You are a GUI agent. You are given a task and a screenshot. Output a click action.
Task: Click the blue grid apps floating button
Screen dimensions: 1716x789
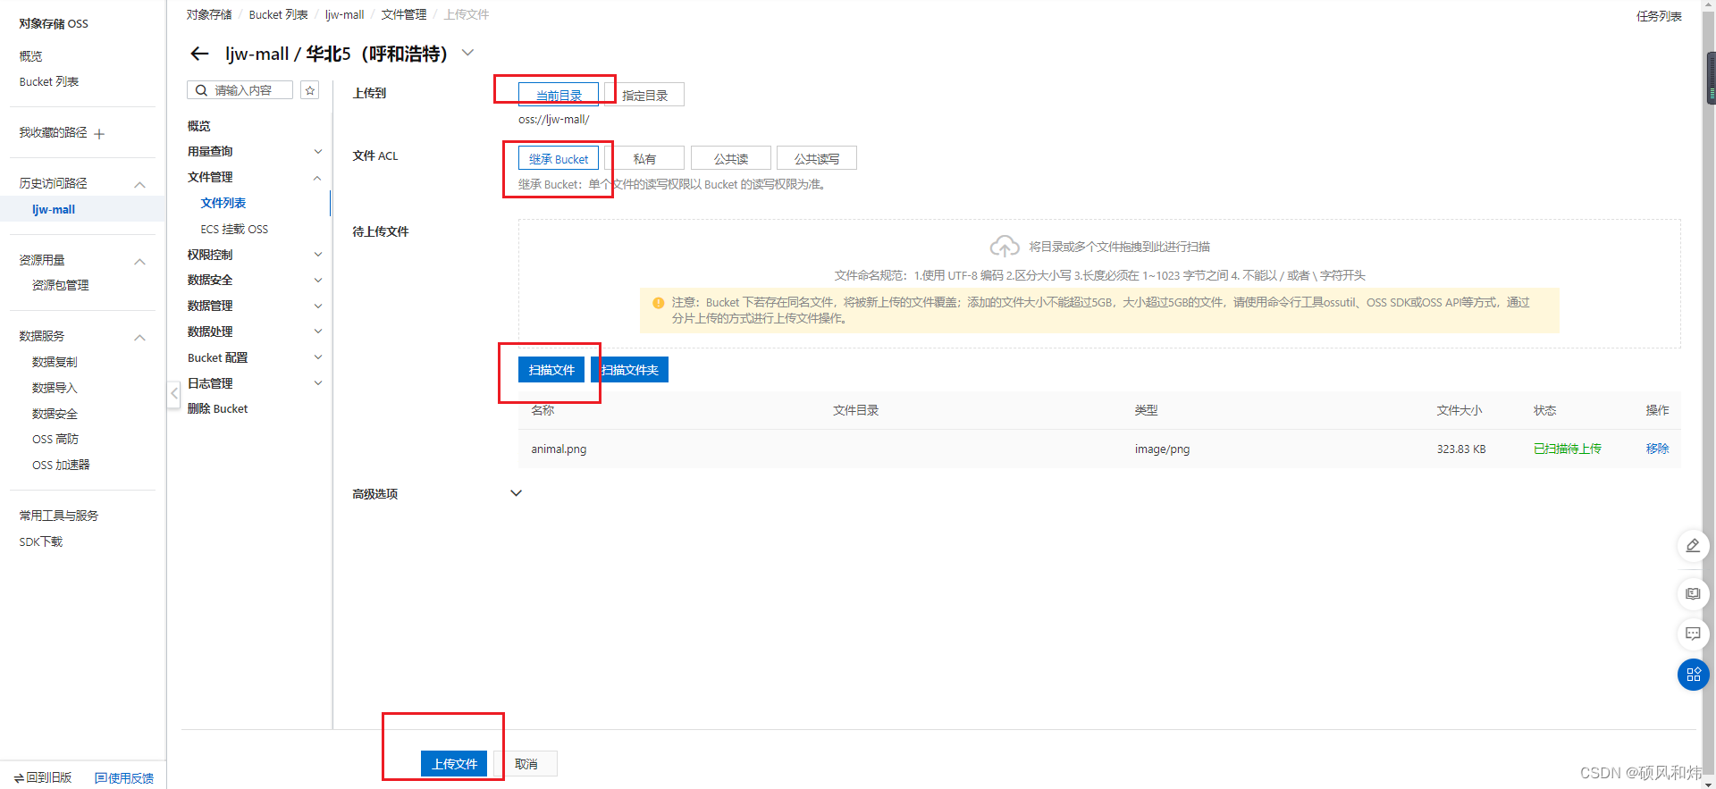pyautogui.click(x=1693, y=675)
